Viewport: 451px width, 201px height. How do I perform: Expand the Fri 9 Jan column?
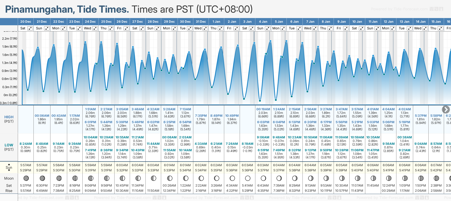click(346, 28)
